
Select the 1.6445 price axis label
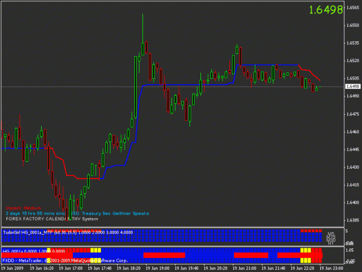(353, 150)
